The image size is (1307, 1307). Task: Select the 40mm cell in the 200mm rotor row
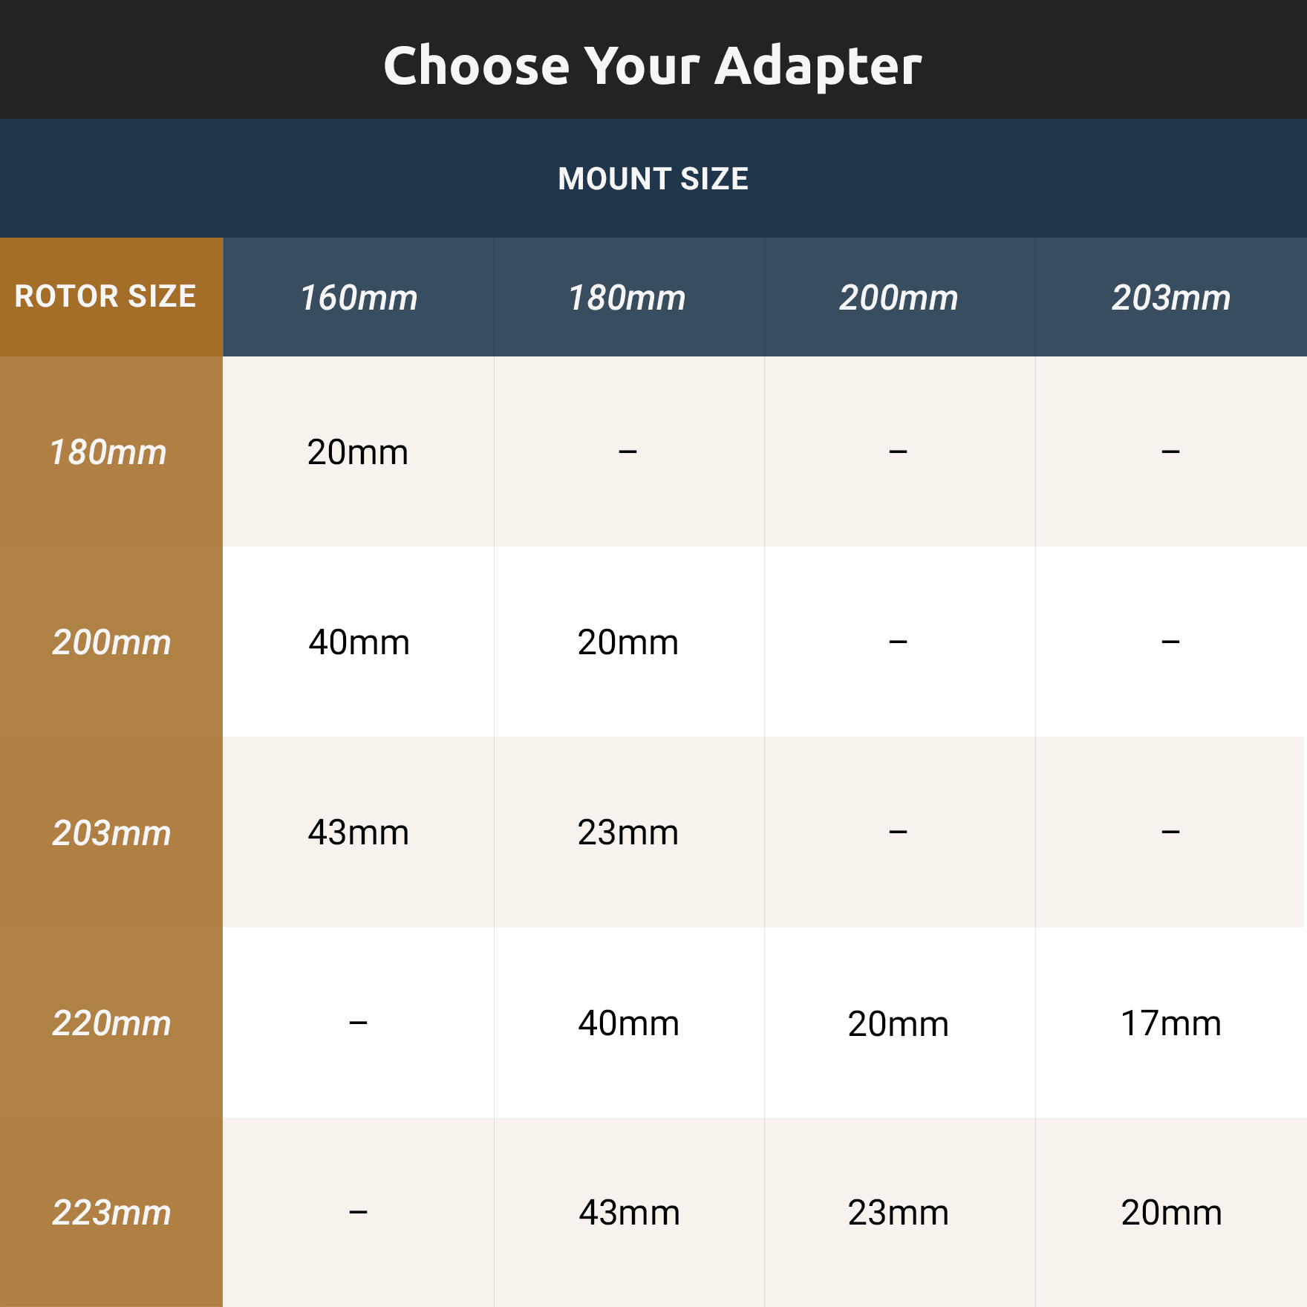(359, 642)
